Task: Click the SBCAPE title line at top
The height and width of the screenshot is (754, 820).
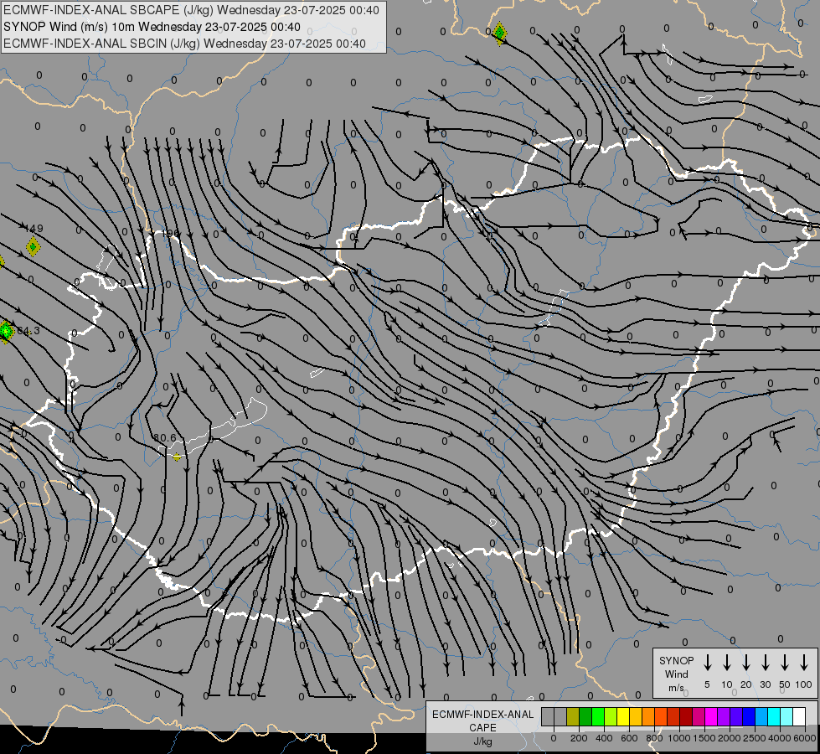Action: pyautogui.click(x=191, y=10)
